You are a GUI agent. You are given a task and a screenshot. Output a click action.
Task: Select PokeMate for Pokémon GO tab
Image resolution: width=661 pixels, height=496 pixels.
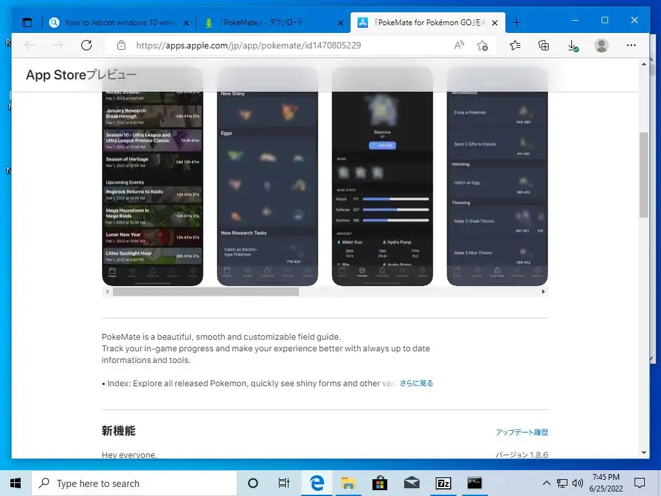point(427,23)
